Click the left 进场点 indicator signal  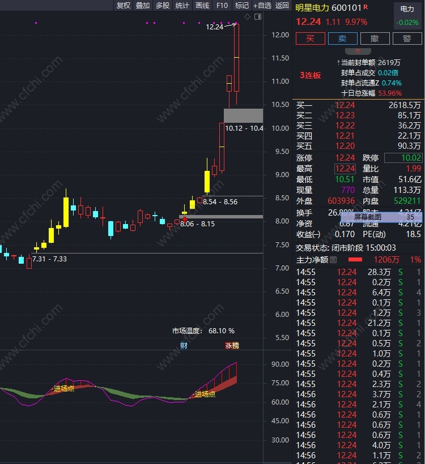(x=63, y=389)
